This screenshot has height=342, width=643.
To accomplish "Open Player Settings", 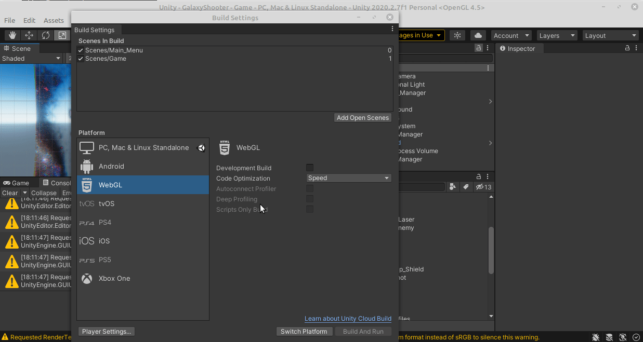I will 107,332.
